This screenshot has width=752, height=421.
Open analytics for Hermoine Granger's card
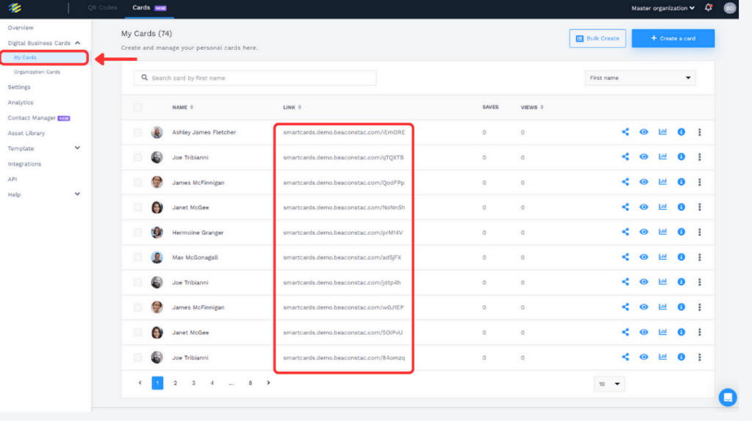tap(662, 232)
